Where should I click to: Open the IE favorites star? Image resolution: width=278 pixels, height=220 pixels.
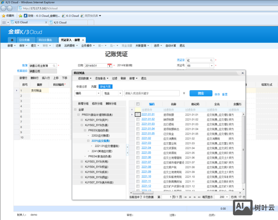click(4, 16)
